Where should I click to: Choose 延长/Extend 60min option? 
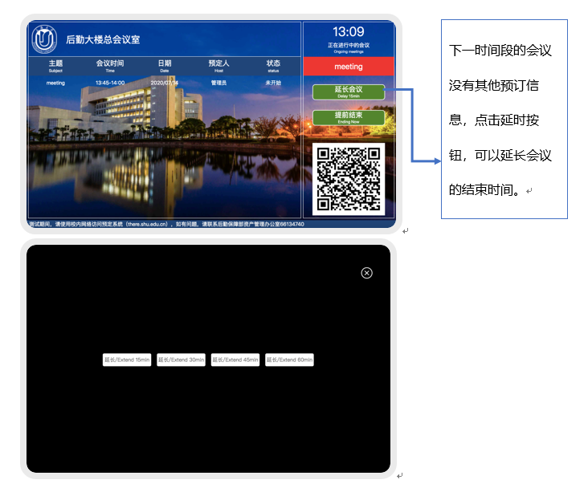289,360
